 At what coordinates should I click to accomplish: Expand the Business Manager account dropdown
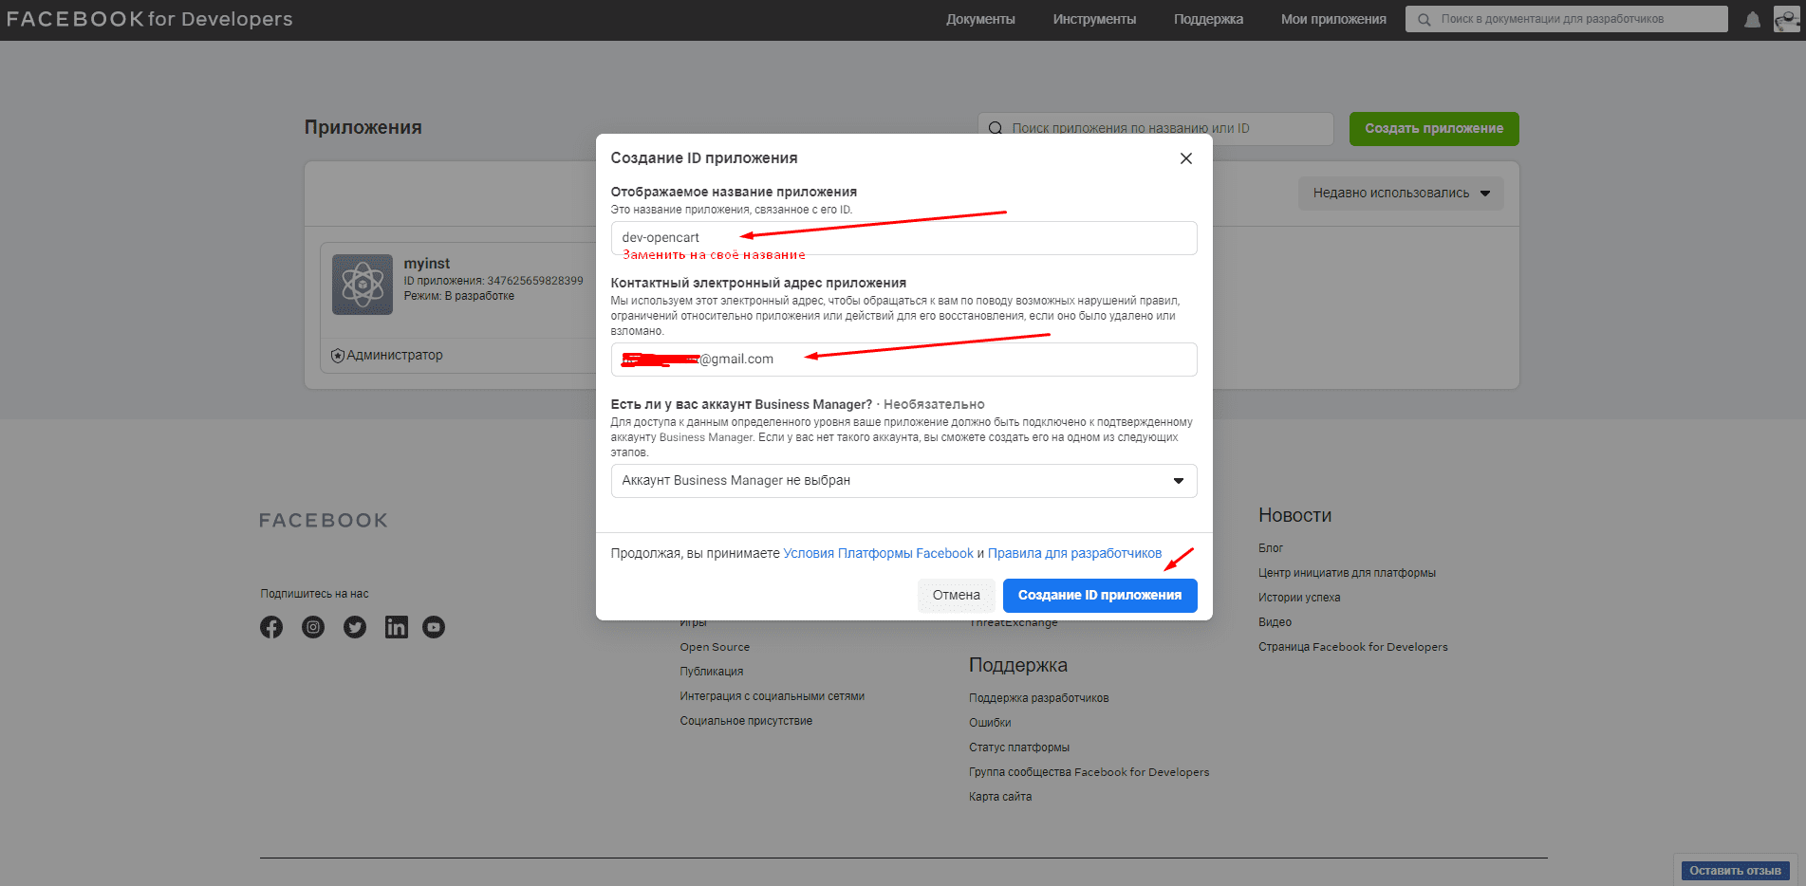tap(903, 481)
